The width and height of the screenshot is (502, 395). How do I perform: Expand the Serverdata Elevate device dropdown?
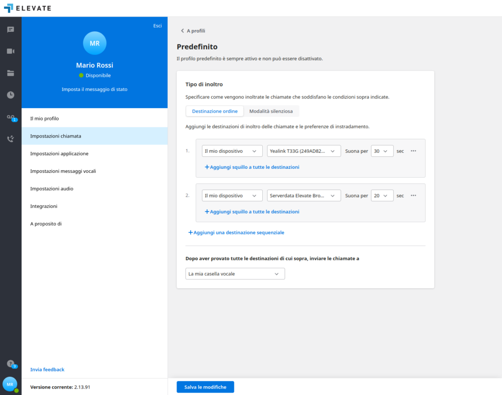click(x=304, y=196)
